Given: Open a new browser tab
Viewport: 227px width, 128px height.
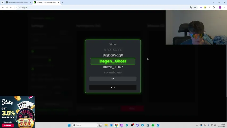Looking at the screenshot, I should point(63,2).
